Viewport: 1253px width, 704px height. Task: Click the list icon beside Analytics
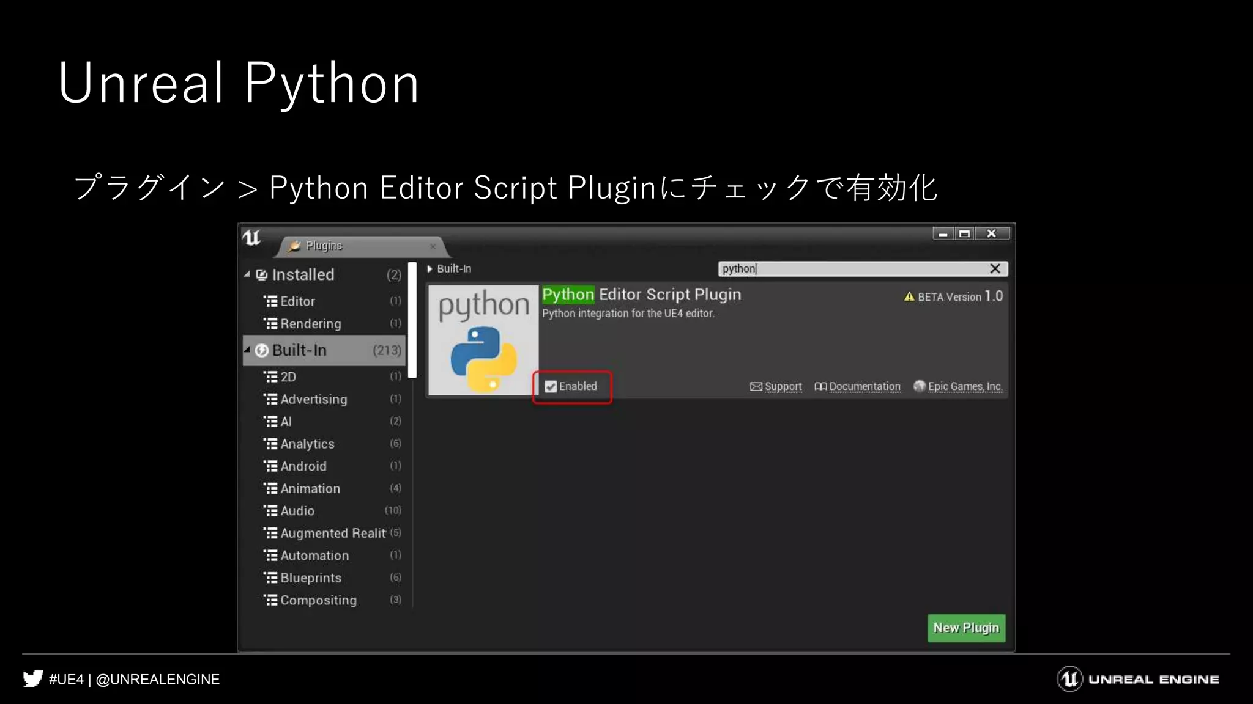pyautogui.click(x=270, y=444)
